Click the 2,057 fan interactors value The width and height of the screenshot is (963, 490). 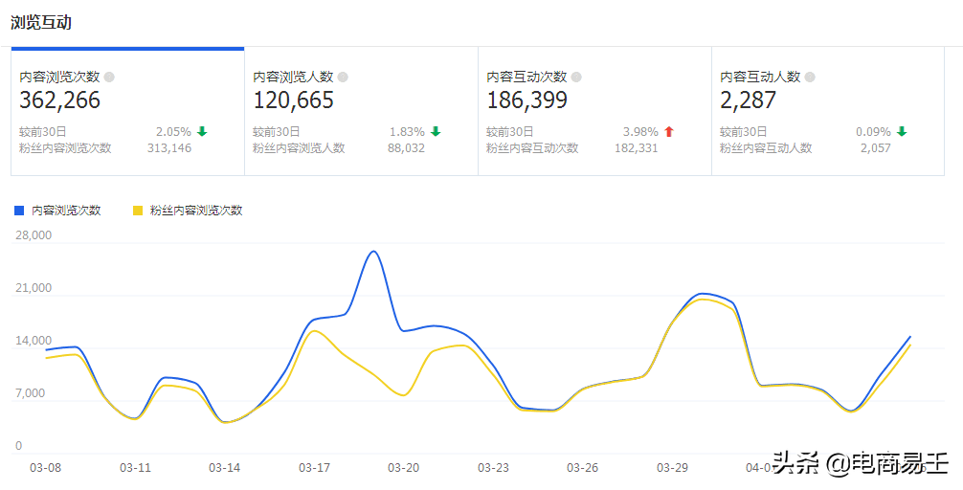tap(876, 148)
